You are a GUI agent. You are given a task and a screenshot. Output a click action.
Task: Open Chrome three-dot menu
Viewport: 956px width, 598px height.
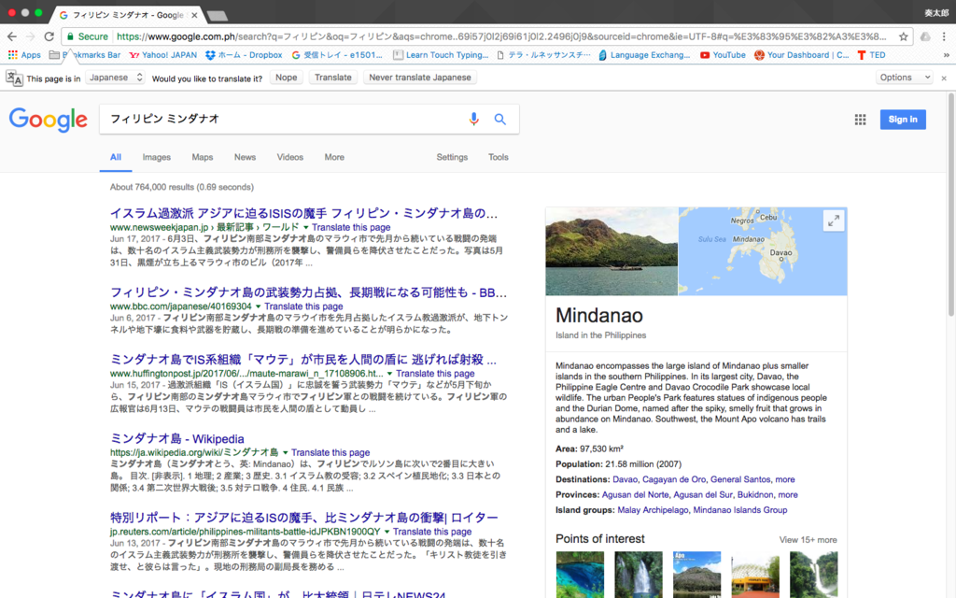point(943,36)
